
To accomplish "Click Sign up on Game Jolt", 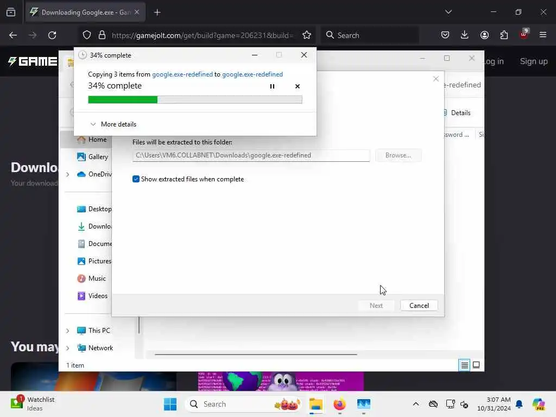I will [x=533, y=61].
